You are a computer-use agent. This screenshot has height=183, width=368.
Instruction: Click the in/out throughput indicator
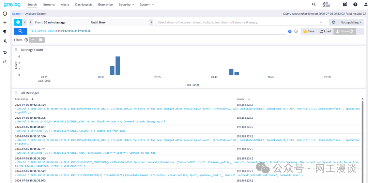tap(326, 4)
